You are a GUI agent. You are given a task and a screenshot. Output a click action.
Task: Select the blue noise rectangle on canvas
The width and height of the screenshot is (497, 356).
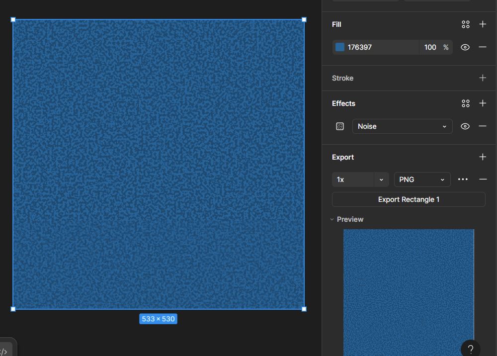159,164
